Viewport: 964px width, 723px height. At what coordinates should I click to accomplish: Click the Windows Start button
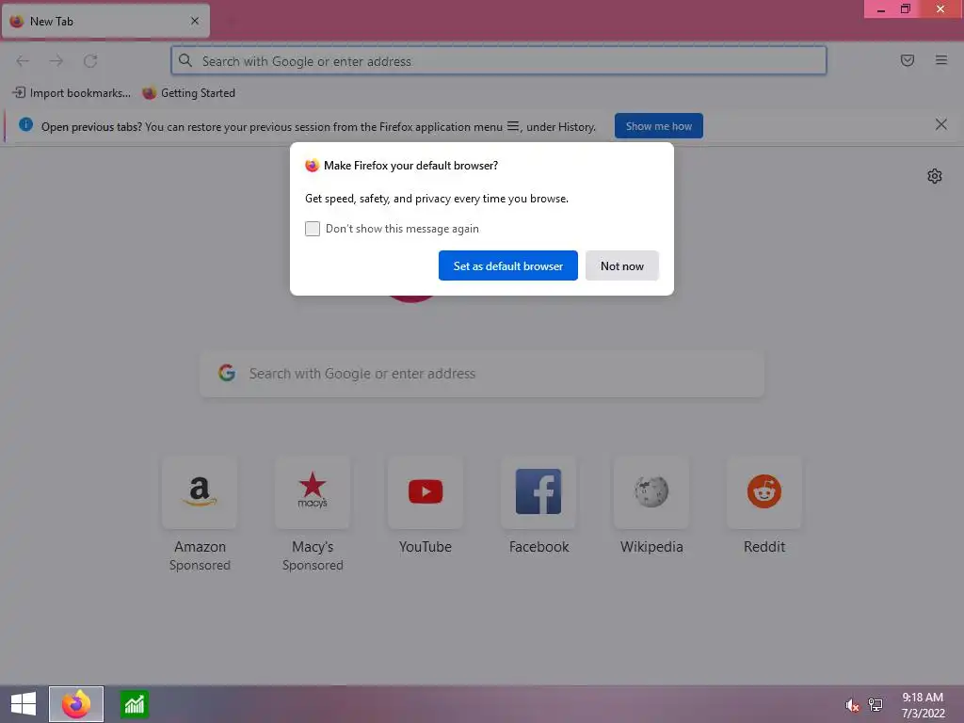(24, 704)
